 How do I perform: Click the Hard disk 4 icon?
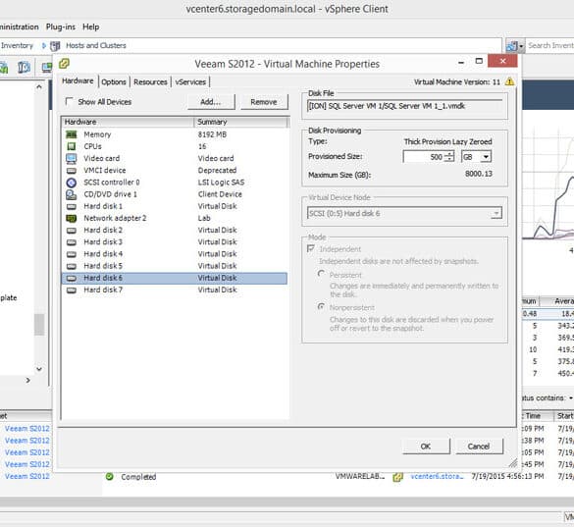point(72,254)
